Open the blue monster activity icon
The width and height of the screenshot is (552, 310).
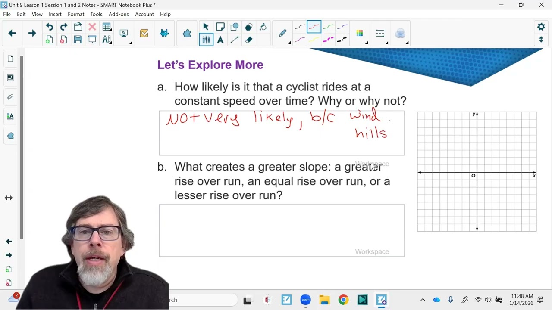(x=164, y=33)
